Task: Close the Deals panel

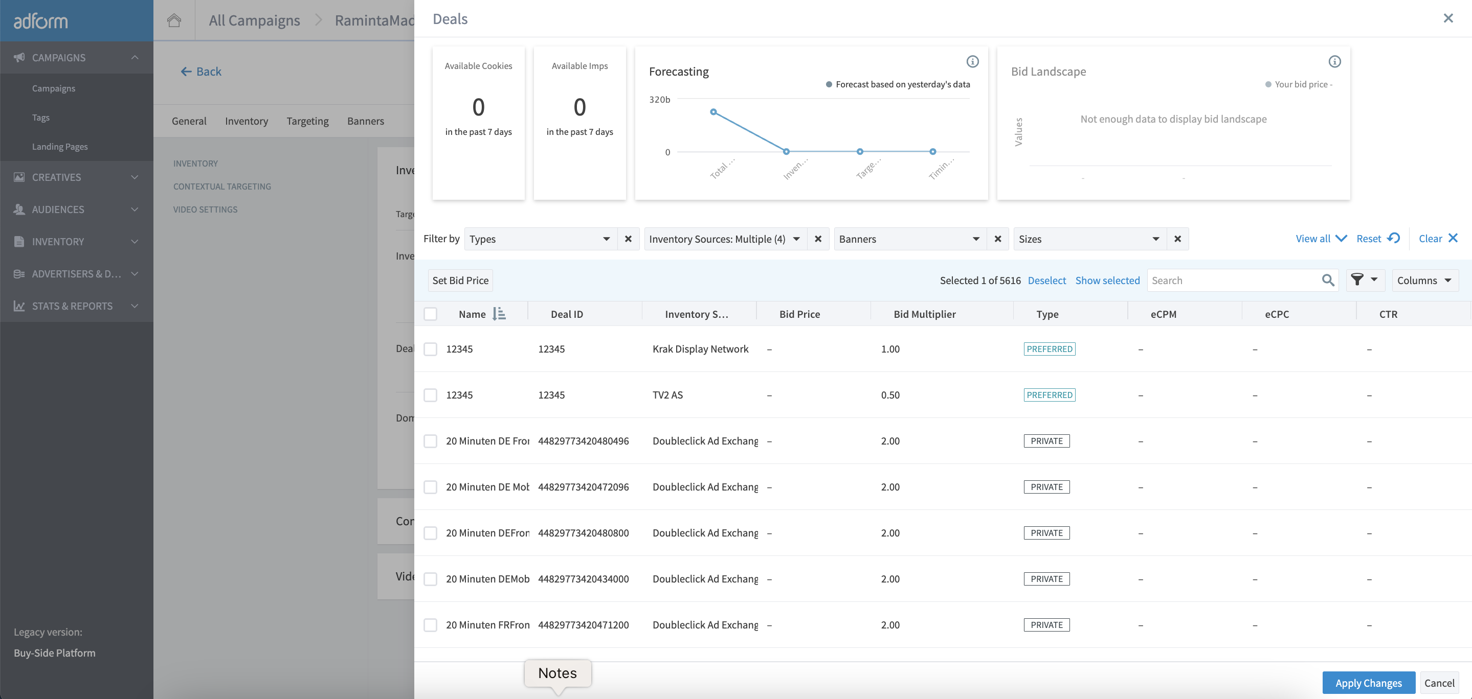Action: (1448, 18)
